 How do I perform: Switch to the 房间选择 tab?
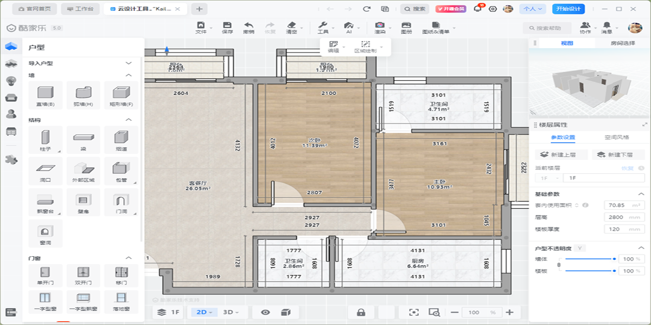[x=622, y=43]
